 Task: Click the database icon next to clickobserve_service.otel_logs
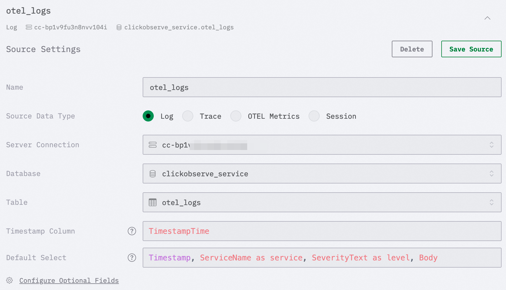coord(119,27)
